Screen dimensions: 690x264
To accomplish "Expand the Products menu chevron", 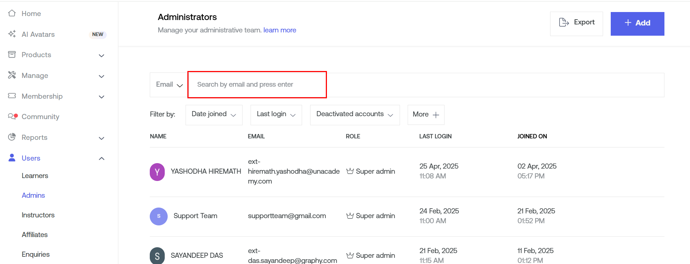I will coord(102,55).
